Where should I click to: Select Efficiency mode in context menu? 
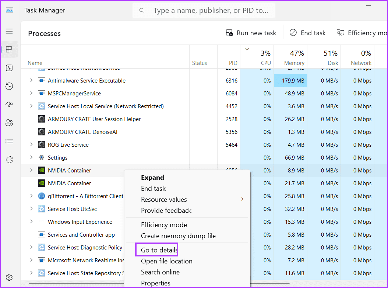(x=187, y=225)
